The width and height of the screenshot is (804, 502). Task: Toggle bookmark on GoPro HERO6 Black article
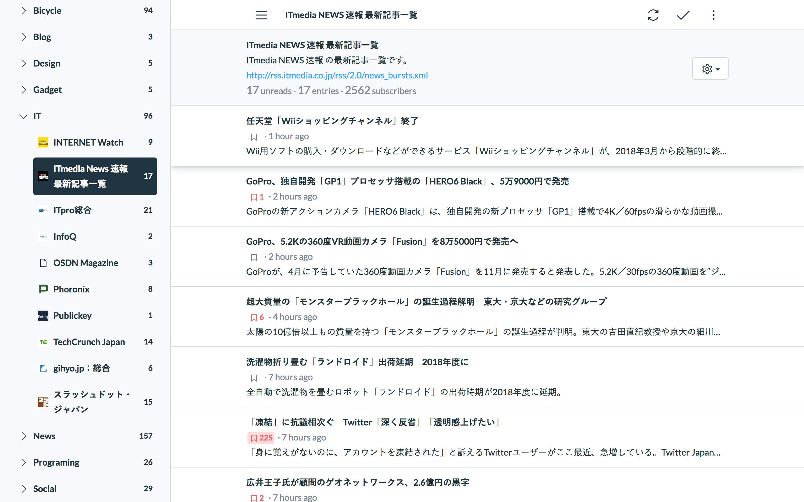pos(257,197)
